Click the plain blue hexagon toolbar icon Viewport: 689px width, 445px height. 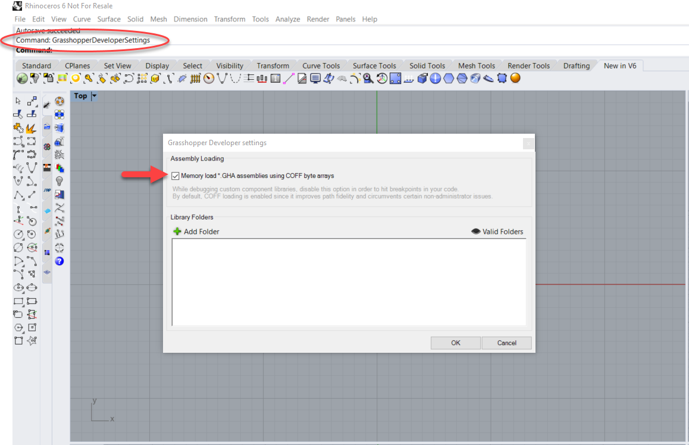coord(449,79)
